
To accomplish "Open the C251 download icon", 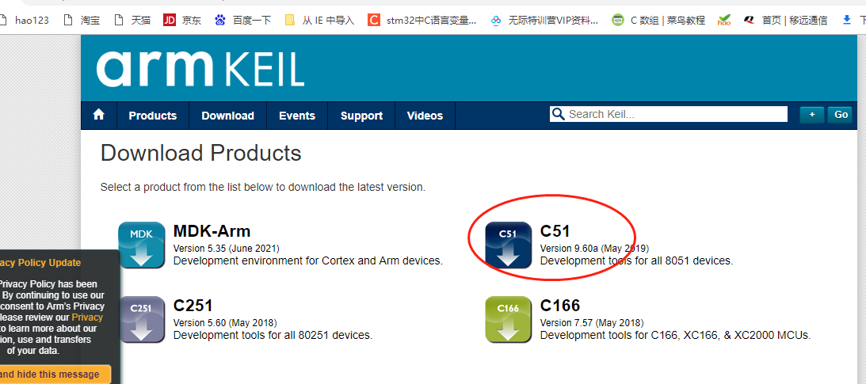I will tap(141, 319).
